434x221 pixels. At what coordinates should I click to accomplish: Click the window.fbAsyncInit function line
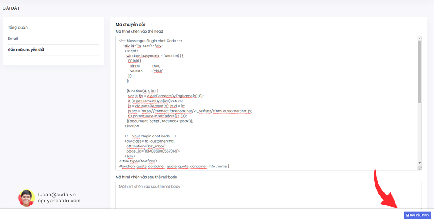(x=155, y=56)
